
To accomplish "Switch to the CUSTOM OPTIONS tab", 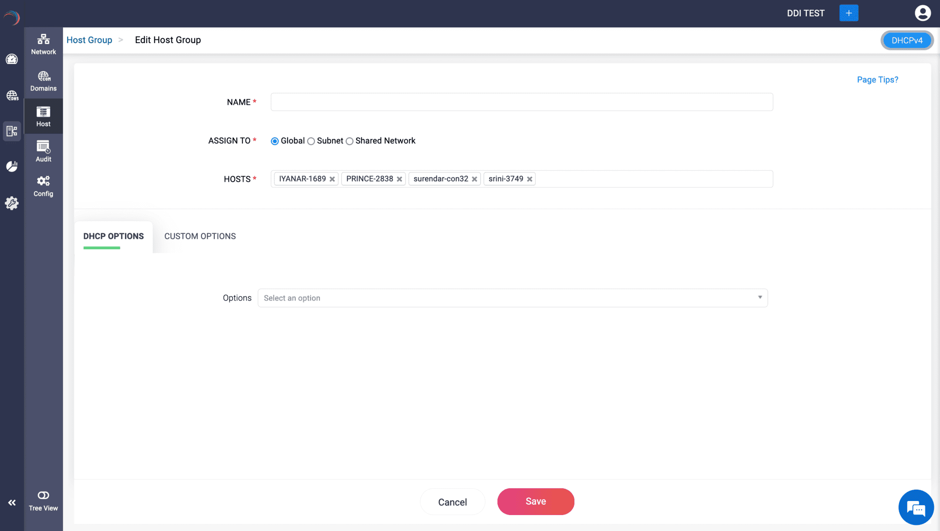I will click(200, 236).
